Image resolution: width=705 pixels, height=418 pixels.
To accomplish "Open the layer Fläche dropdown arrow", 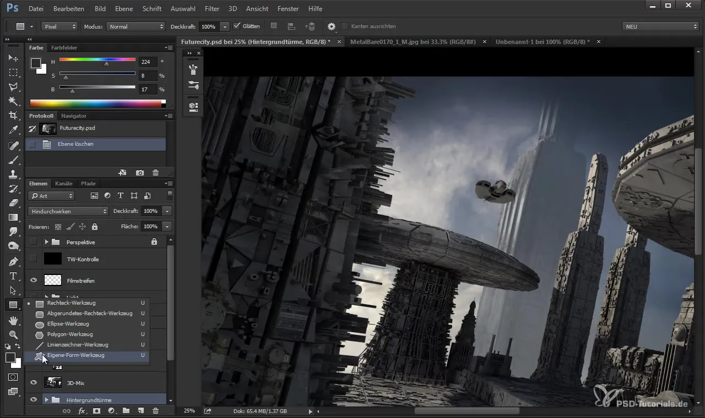I will pos(167,227).
